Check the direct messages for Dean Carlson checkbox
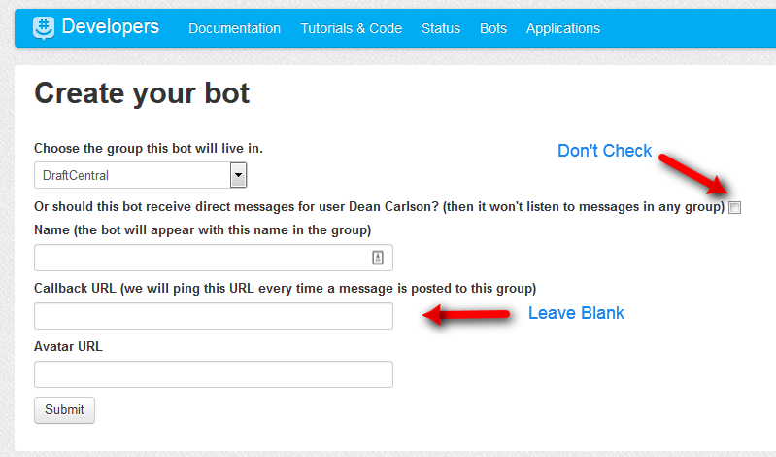The image size is (776, 457). click(x=735, y=207)
